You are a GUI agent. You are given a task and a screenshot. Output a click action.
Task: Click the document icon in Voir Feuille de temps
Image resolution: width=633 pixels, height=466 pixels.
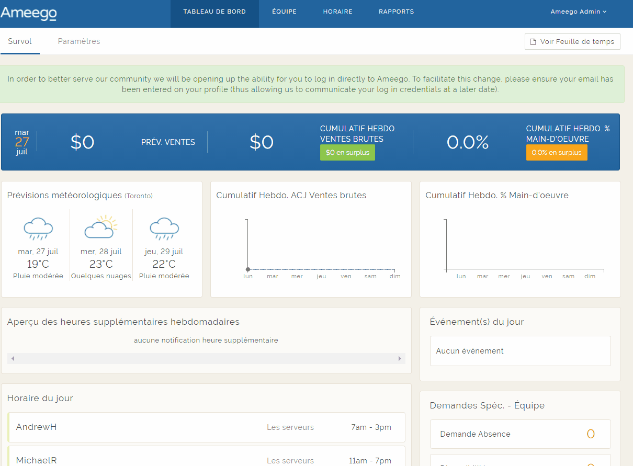point(533,42)
